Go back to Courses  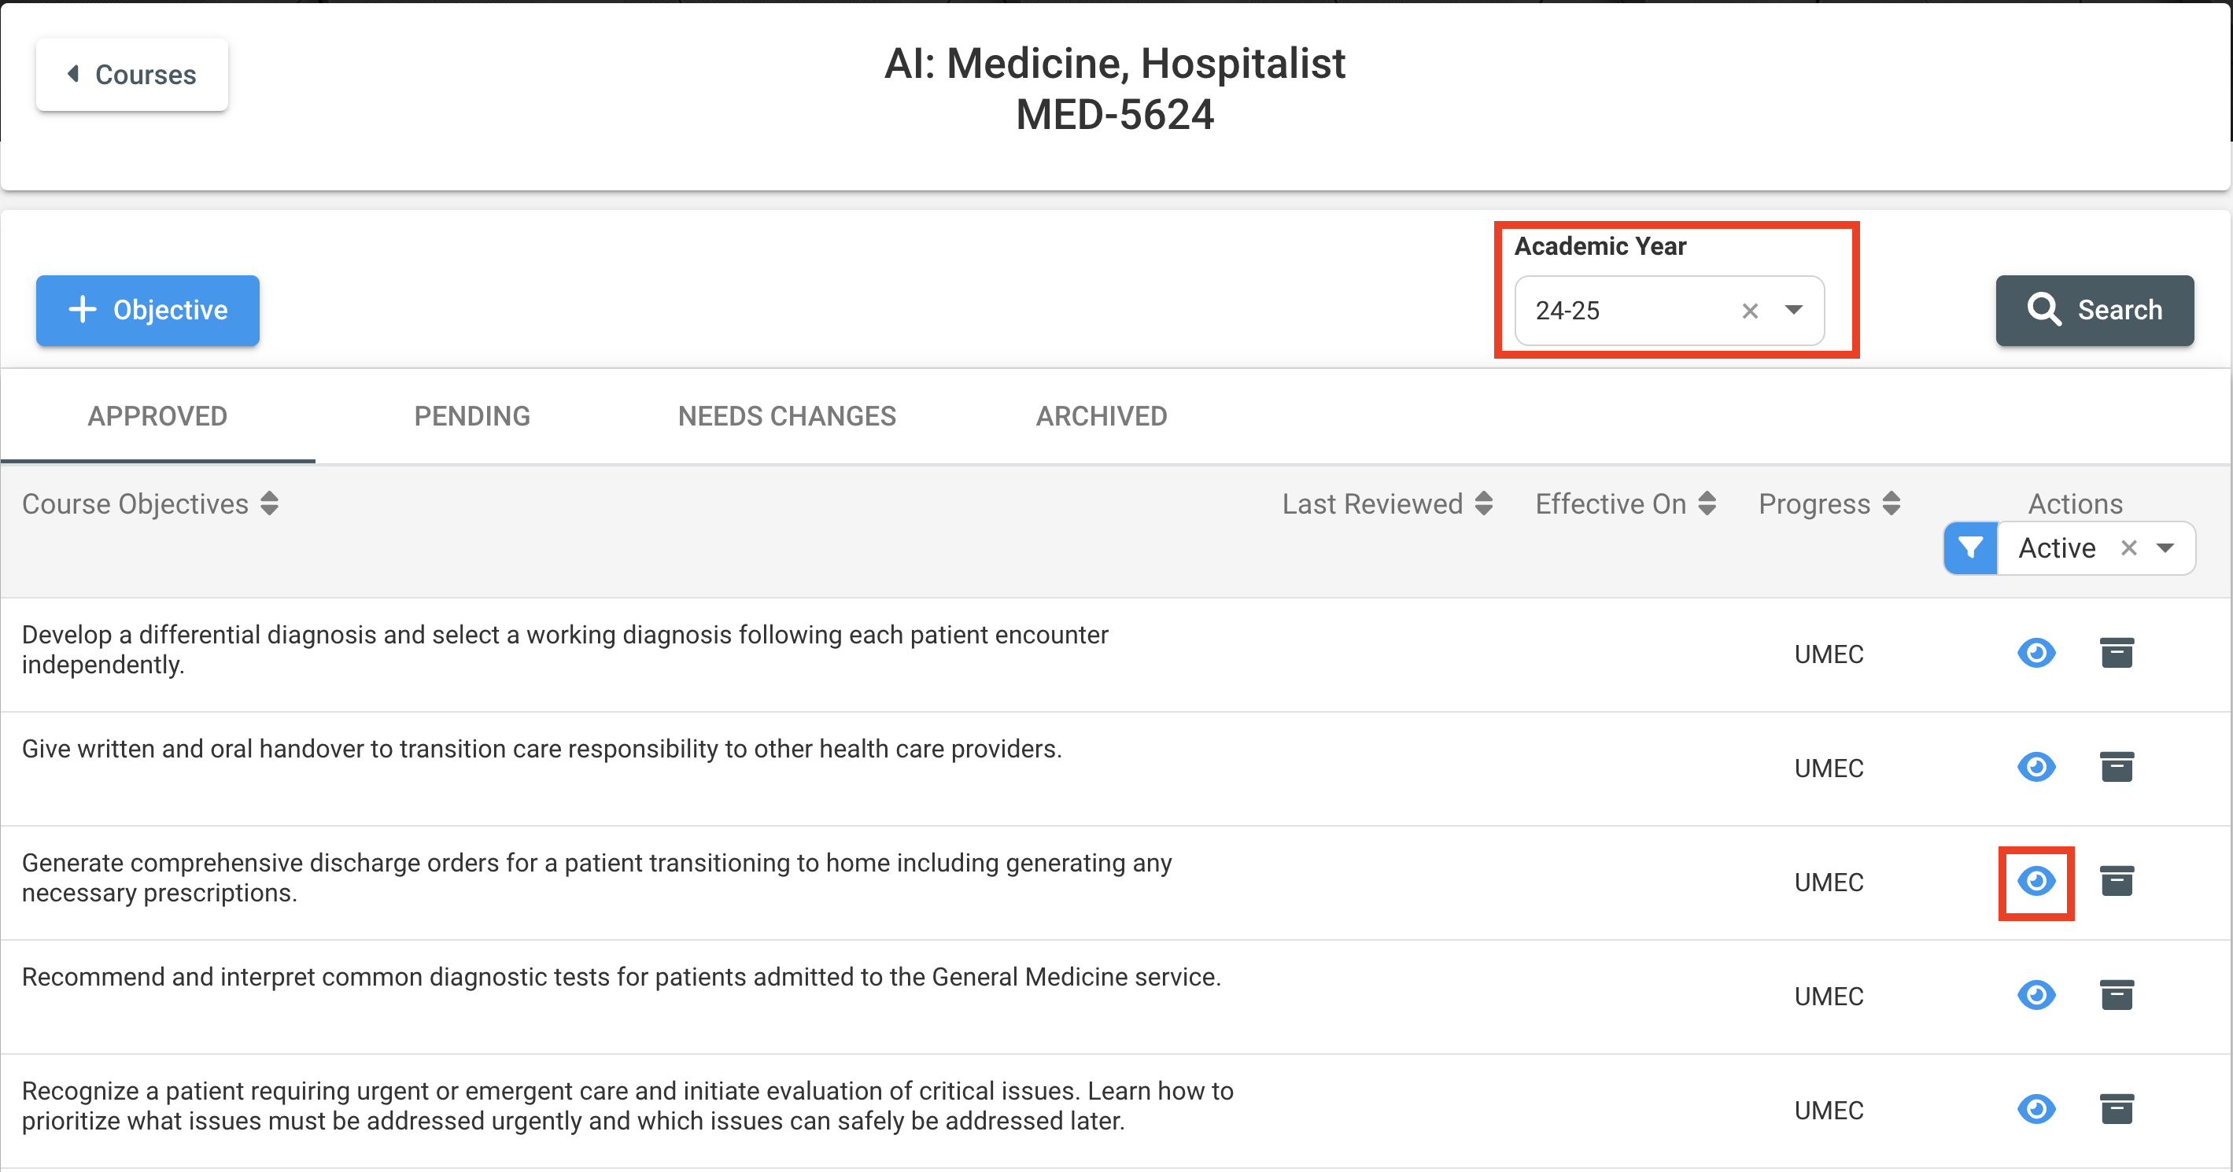click(x=131, y=75)
